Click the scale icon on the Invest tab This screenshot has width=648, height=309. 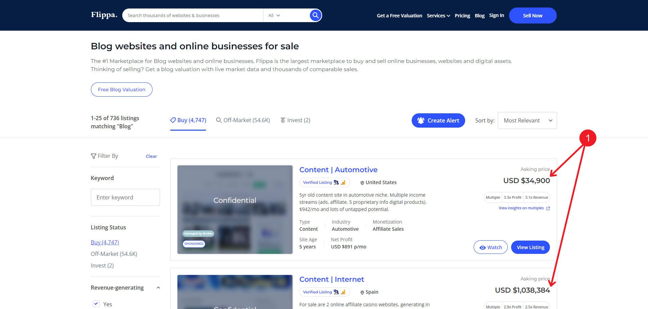(x=283, y=120)
